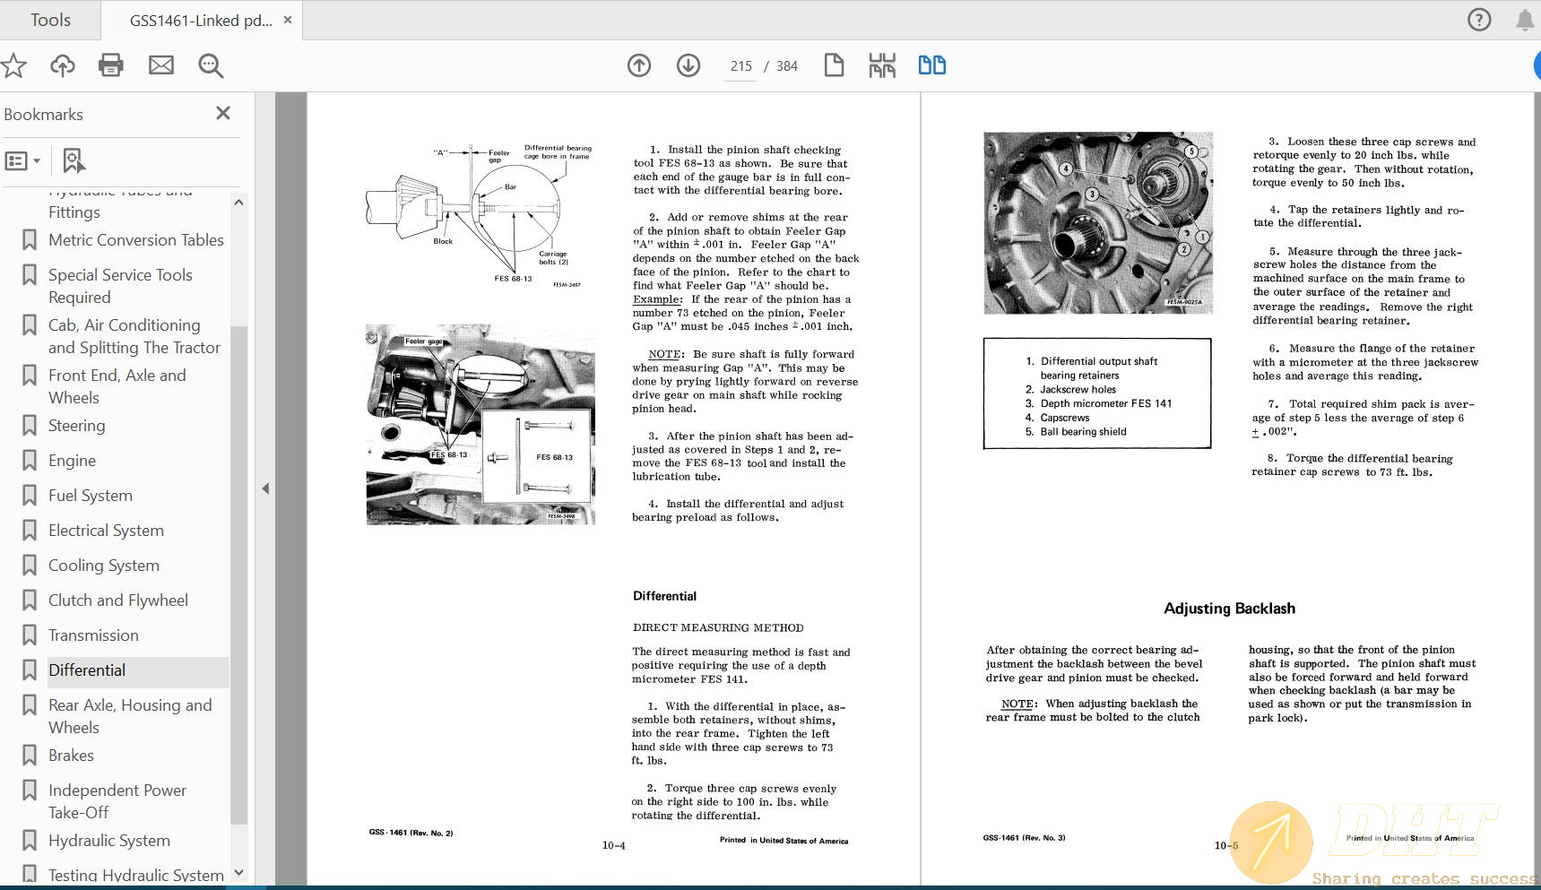Click the page number input field
Screen dimensions: 1541x890
(740, 66)
